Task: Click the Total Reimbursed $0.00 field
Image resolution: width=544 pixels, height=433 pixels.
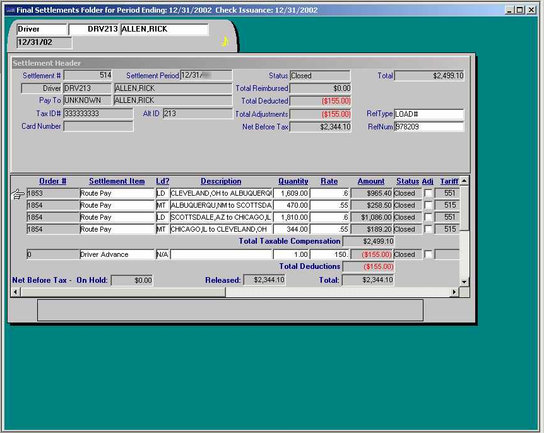Action: (x=320, y=88)
